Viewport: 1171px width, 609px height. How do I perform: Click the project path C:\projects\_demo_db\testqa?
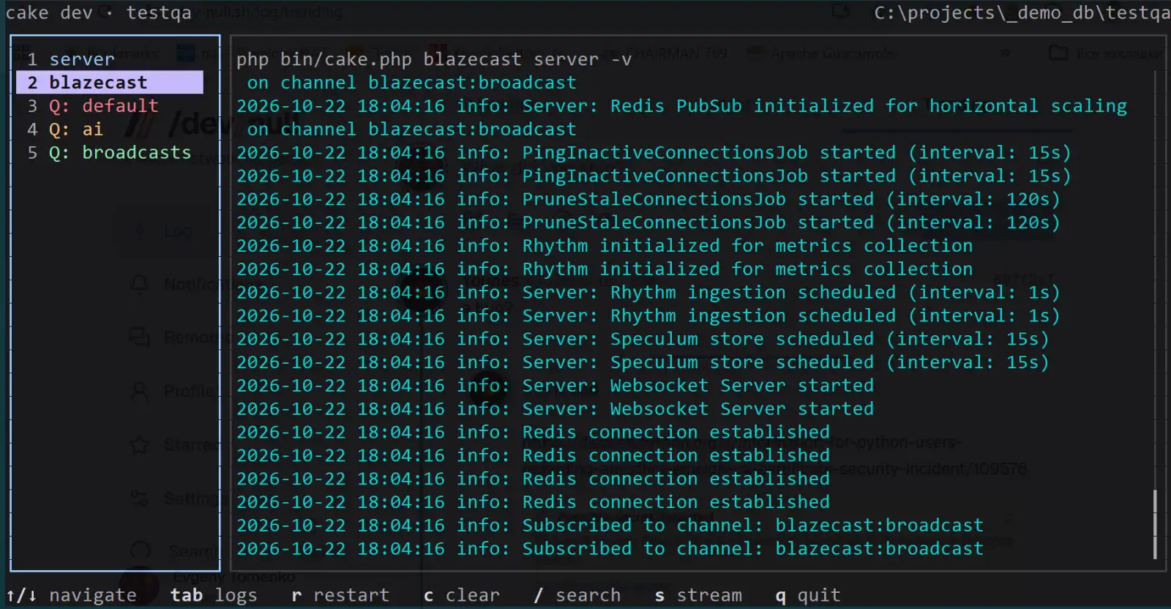point(1022,12)
